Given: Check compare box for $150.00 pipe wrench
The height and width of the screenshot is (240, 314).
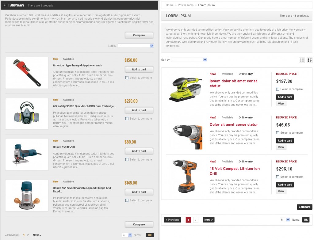Looking at the screenshot, I should pos(127,78).
